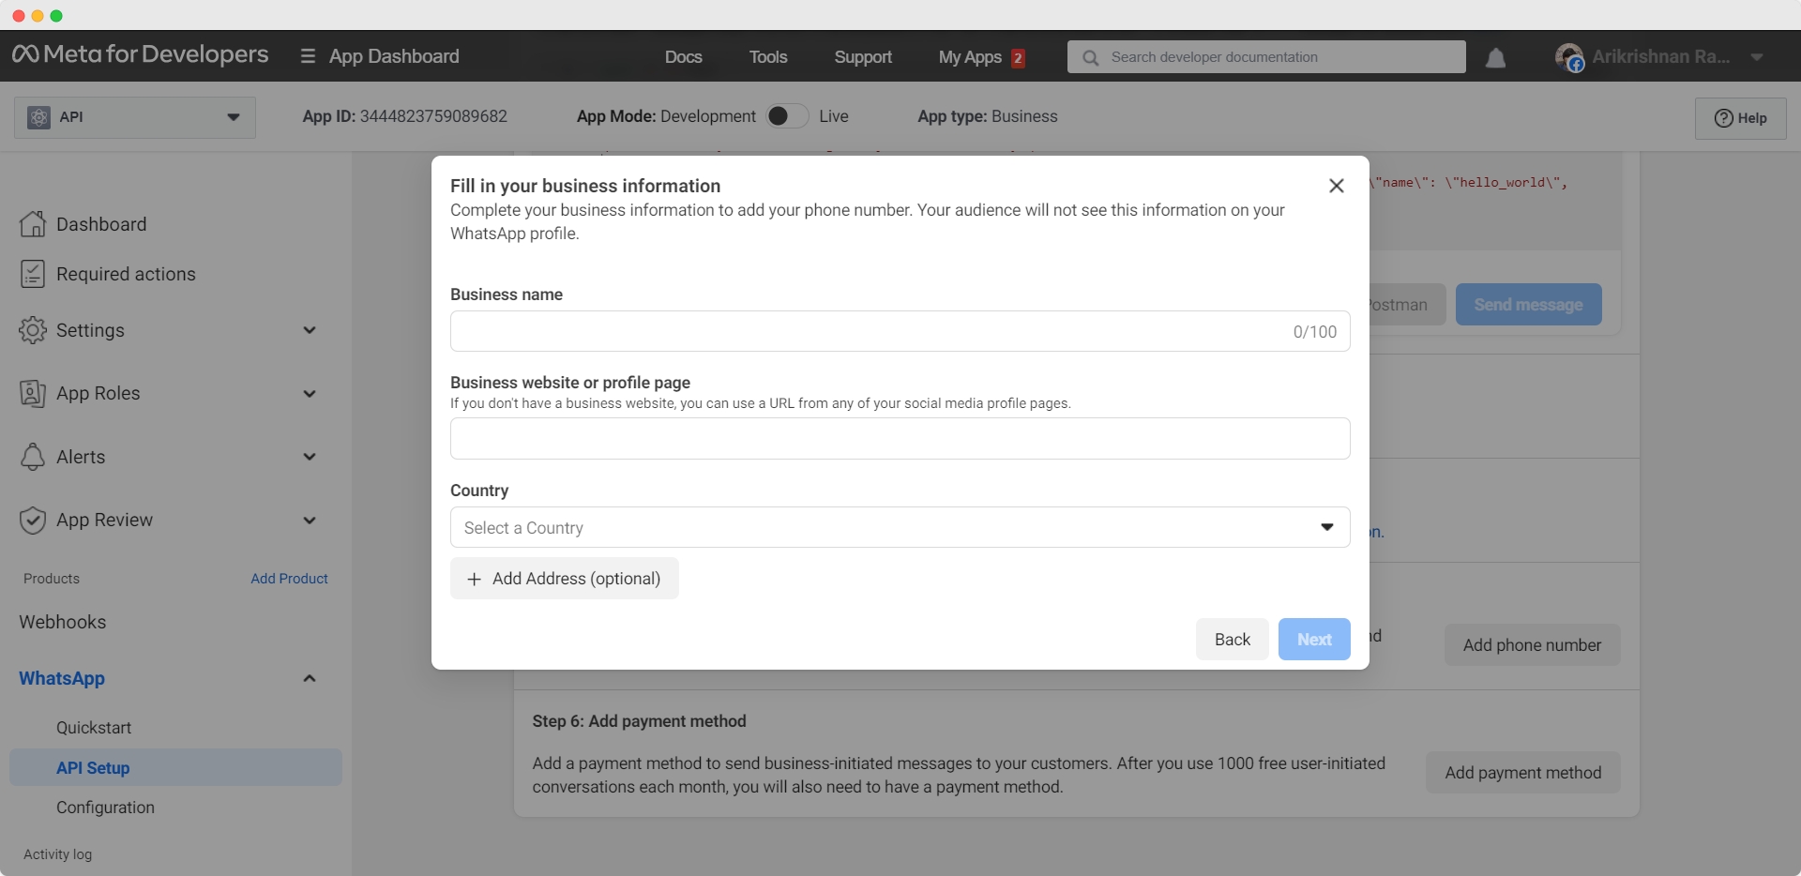Click the Dashboard house icon
This screenshot has height=876, width=1801.
tap(33, 224)
